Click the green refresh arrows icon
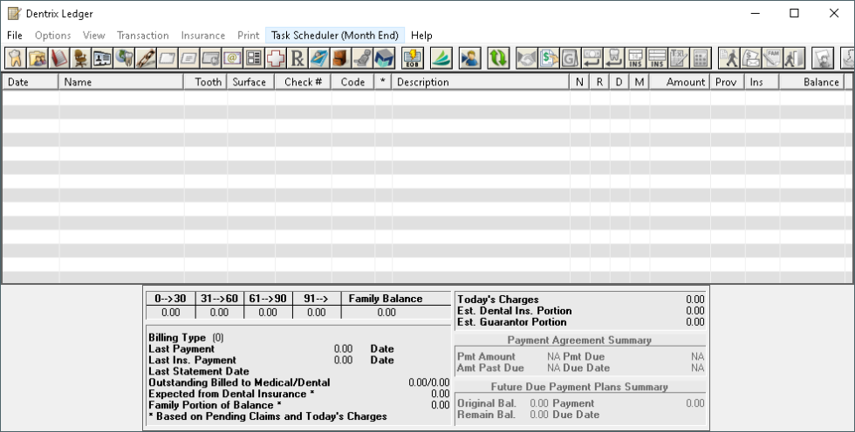Screen dimensions: 855x432 pyautogui.click(x=498, y=58)
